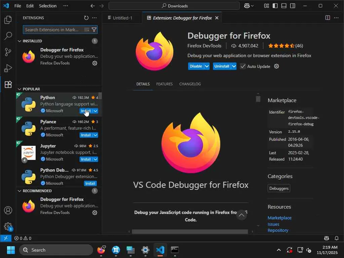Viewport: 344px width, 258px height.
Task: Split the editor to the right
Action: tap(328, 18)
